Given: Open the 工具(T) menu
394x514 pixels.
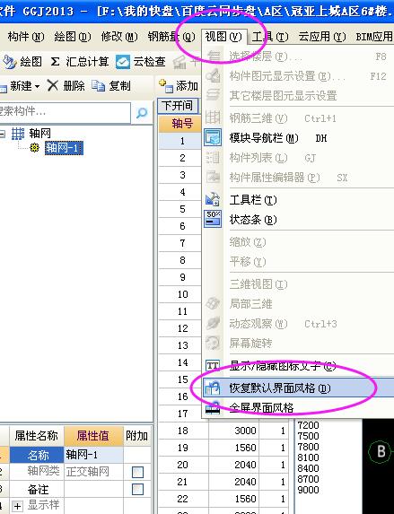Looking at the screenshot, I should tap(270, 37).
